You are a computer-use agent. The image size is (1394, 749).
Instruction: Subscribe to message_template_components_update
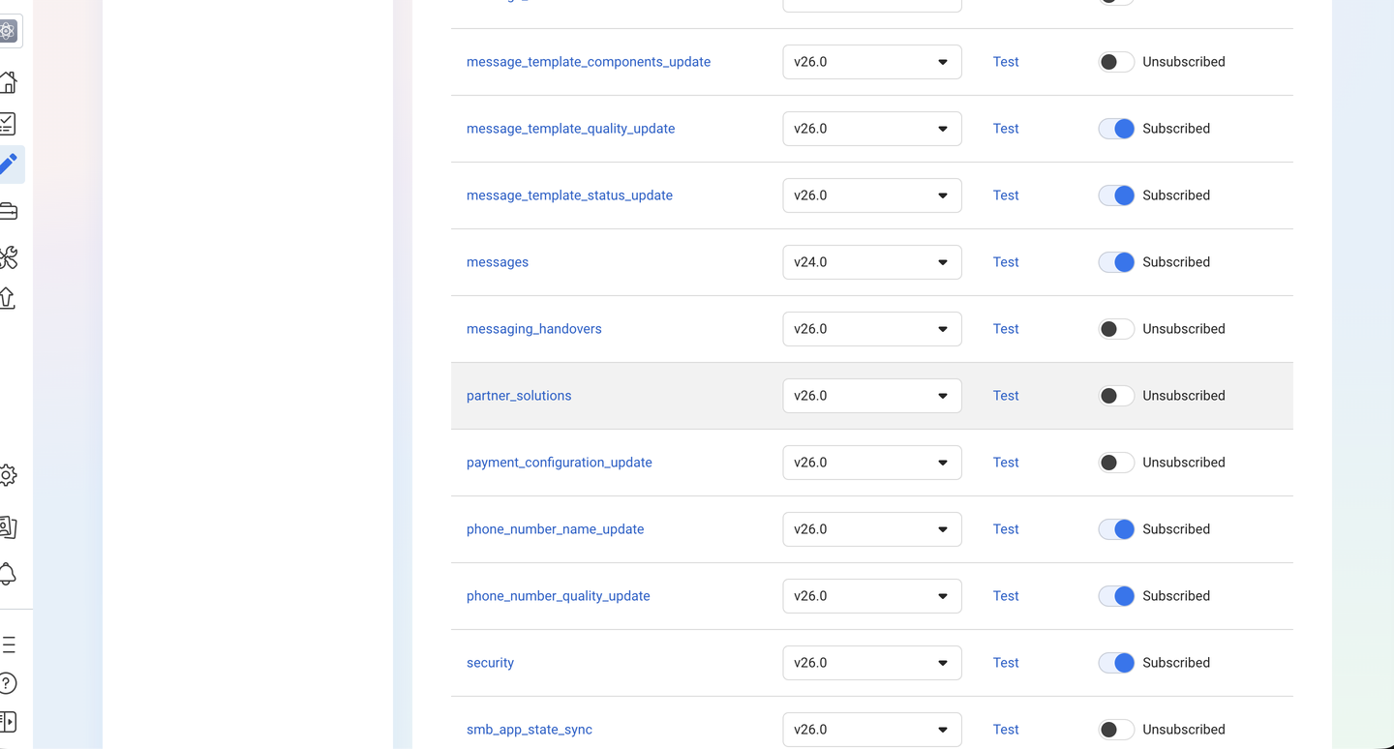[1116, 62]
